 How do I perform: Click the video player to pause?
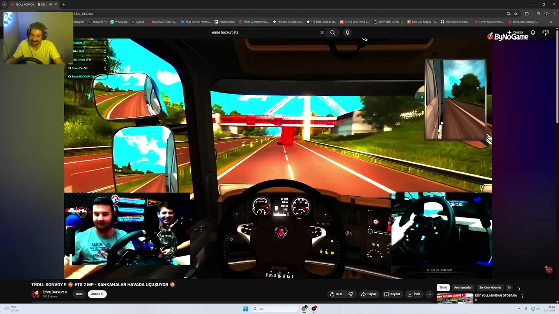click(x=278, y=158)
